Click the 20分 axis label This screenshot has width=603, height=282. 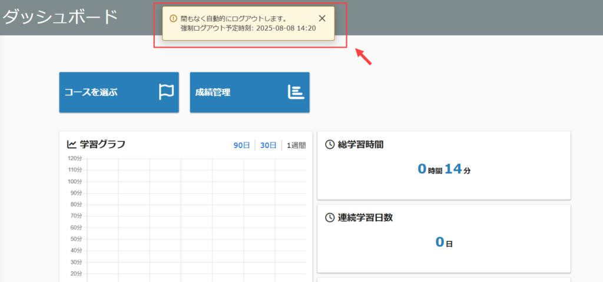coord(76,274)
